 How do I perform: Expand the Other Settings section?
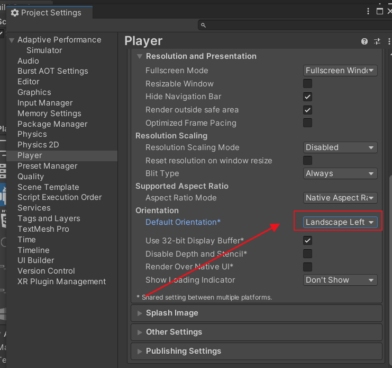pos(140,332)
